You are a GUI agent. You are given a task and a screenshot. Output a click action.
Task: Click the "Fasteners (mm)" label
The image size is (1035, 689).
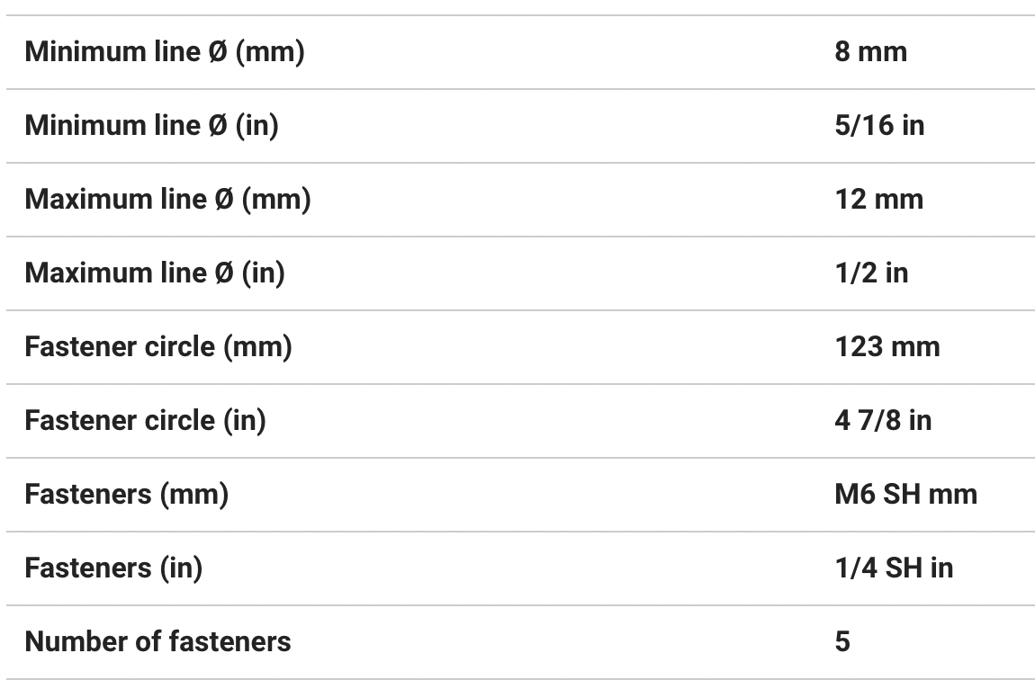pyautogui.click(x=126, y=495)
